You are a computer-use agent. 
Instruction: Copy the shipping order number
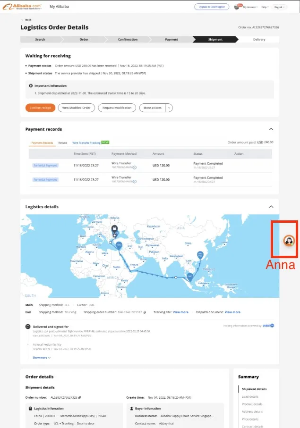click(145, 312)
